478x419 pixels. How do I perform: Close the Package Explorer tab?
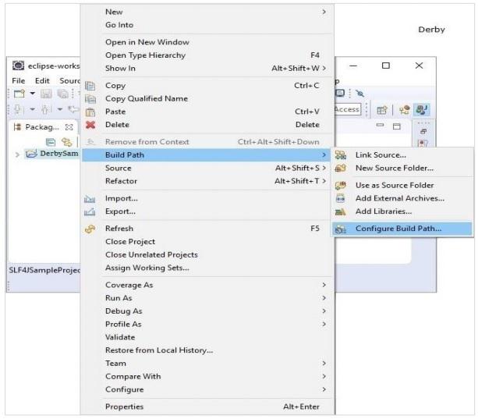click(x=69, y=127)
